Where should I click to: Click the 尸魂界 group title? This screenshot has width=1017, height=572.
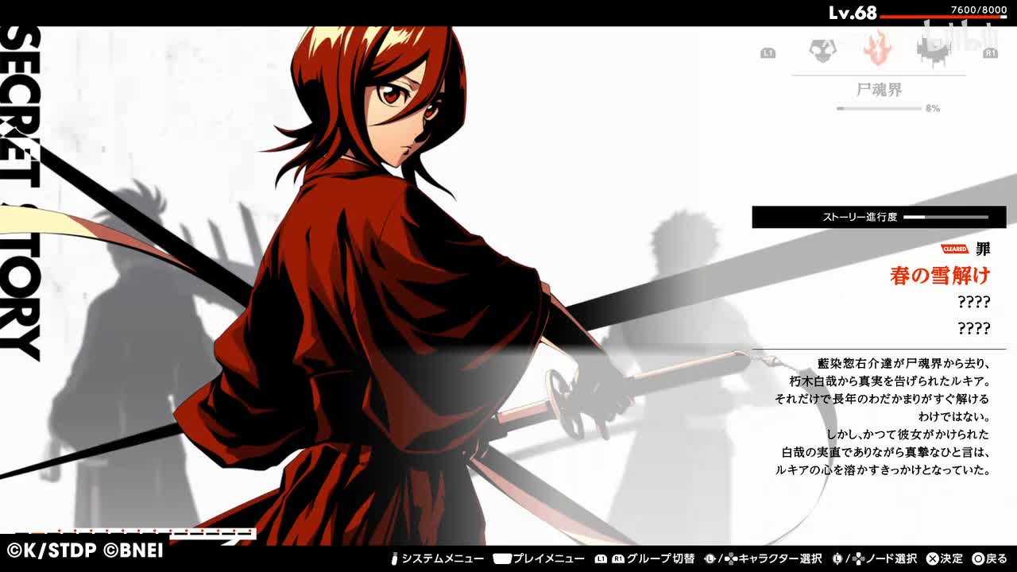tap(879, 90)
